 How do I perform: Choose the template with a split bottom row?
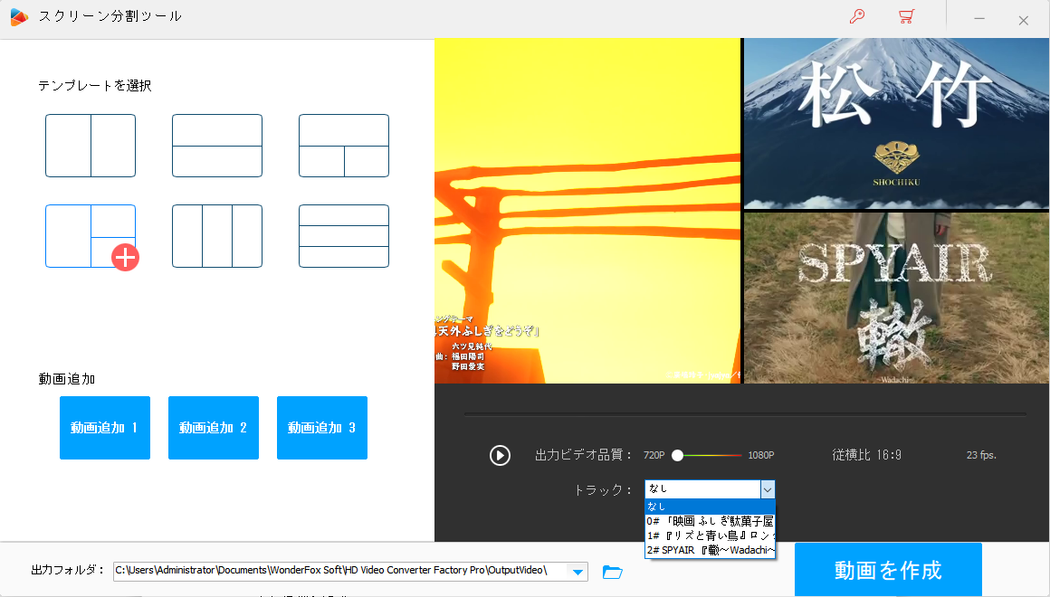click(344, 145)
